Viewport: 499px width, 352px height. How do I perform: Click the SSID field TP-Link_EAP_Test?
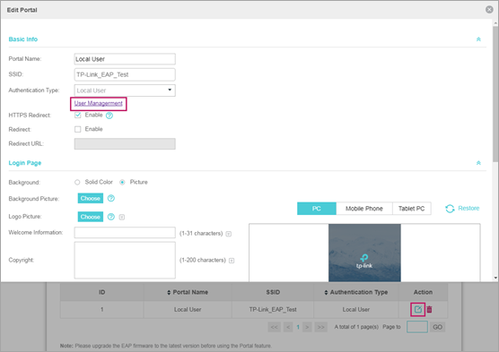125,74
